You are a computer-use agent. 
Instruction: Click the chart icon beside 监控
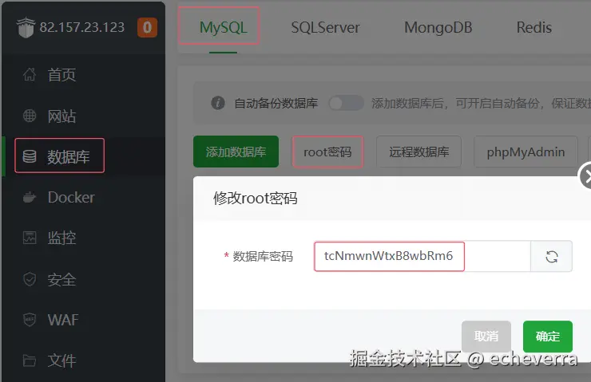coord(30,238)
